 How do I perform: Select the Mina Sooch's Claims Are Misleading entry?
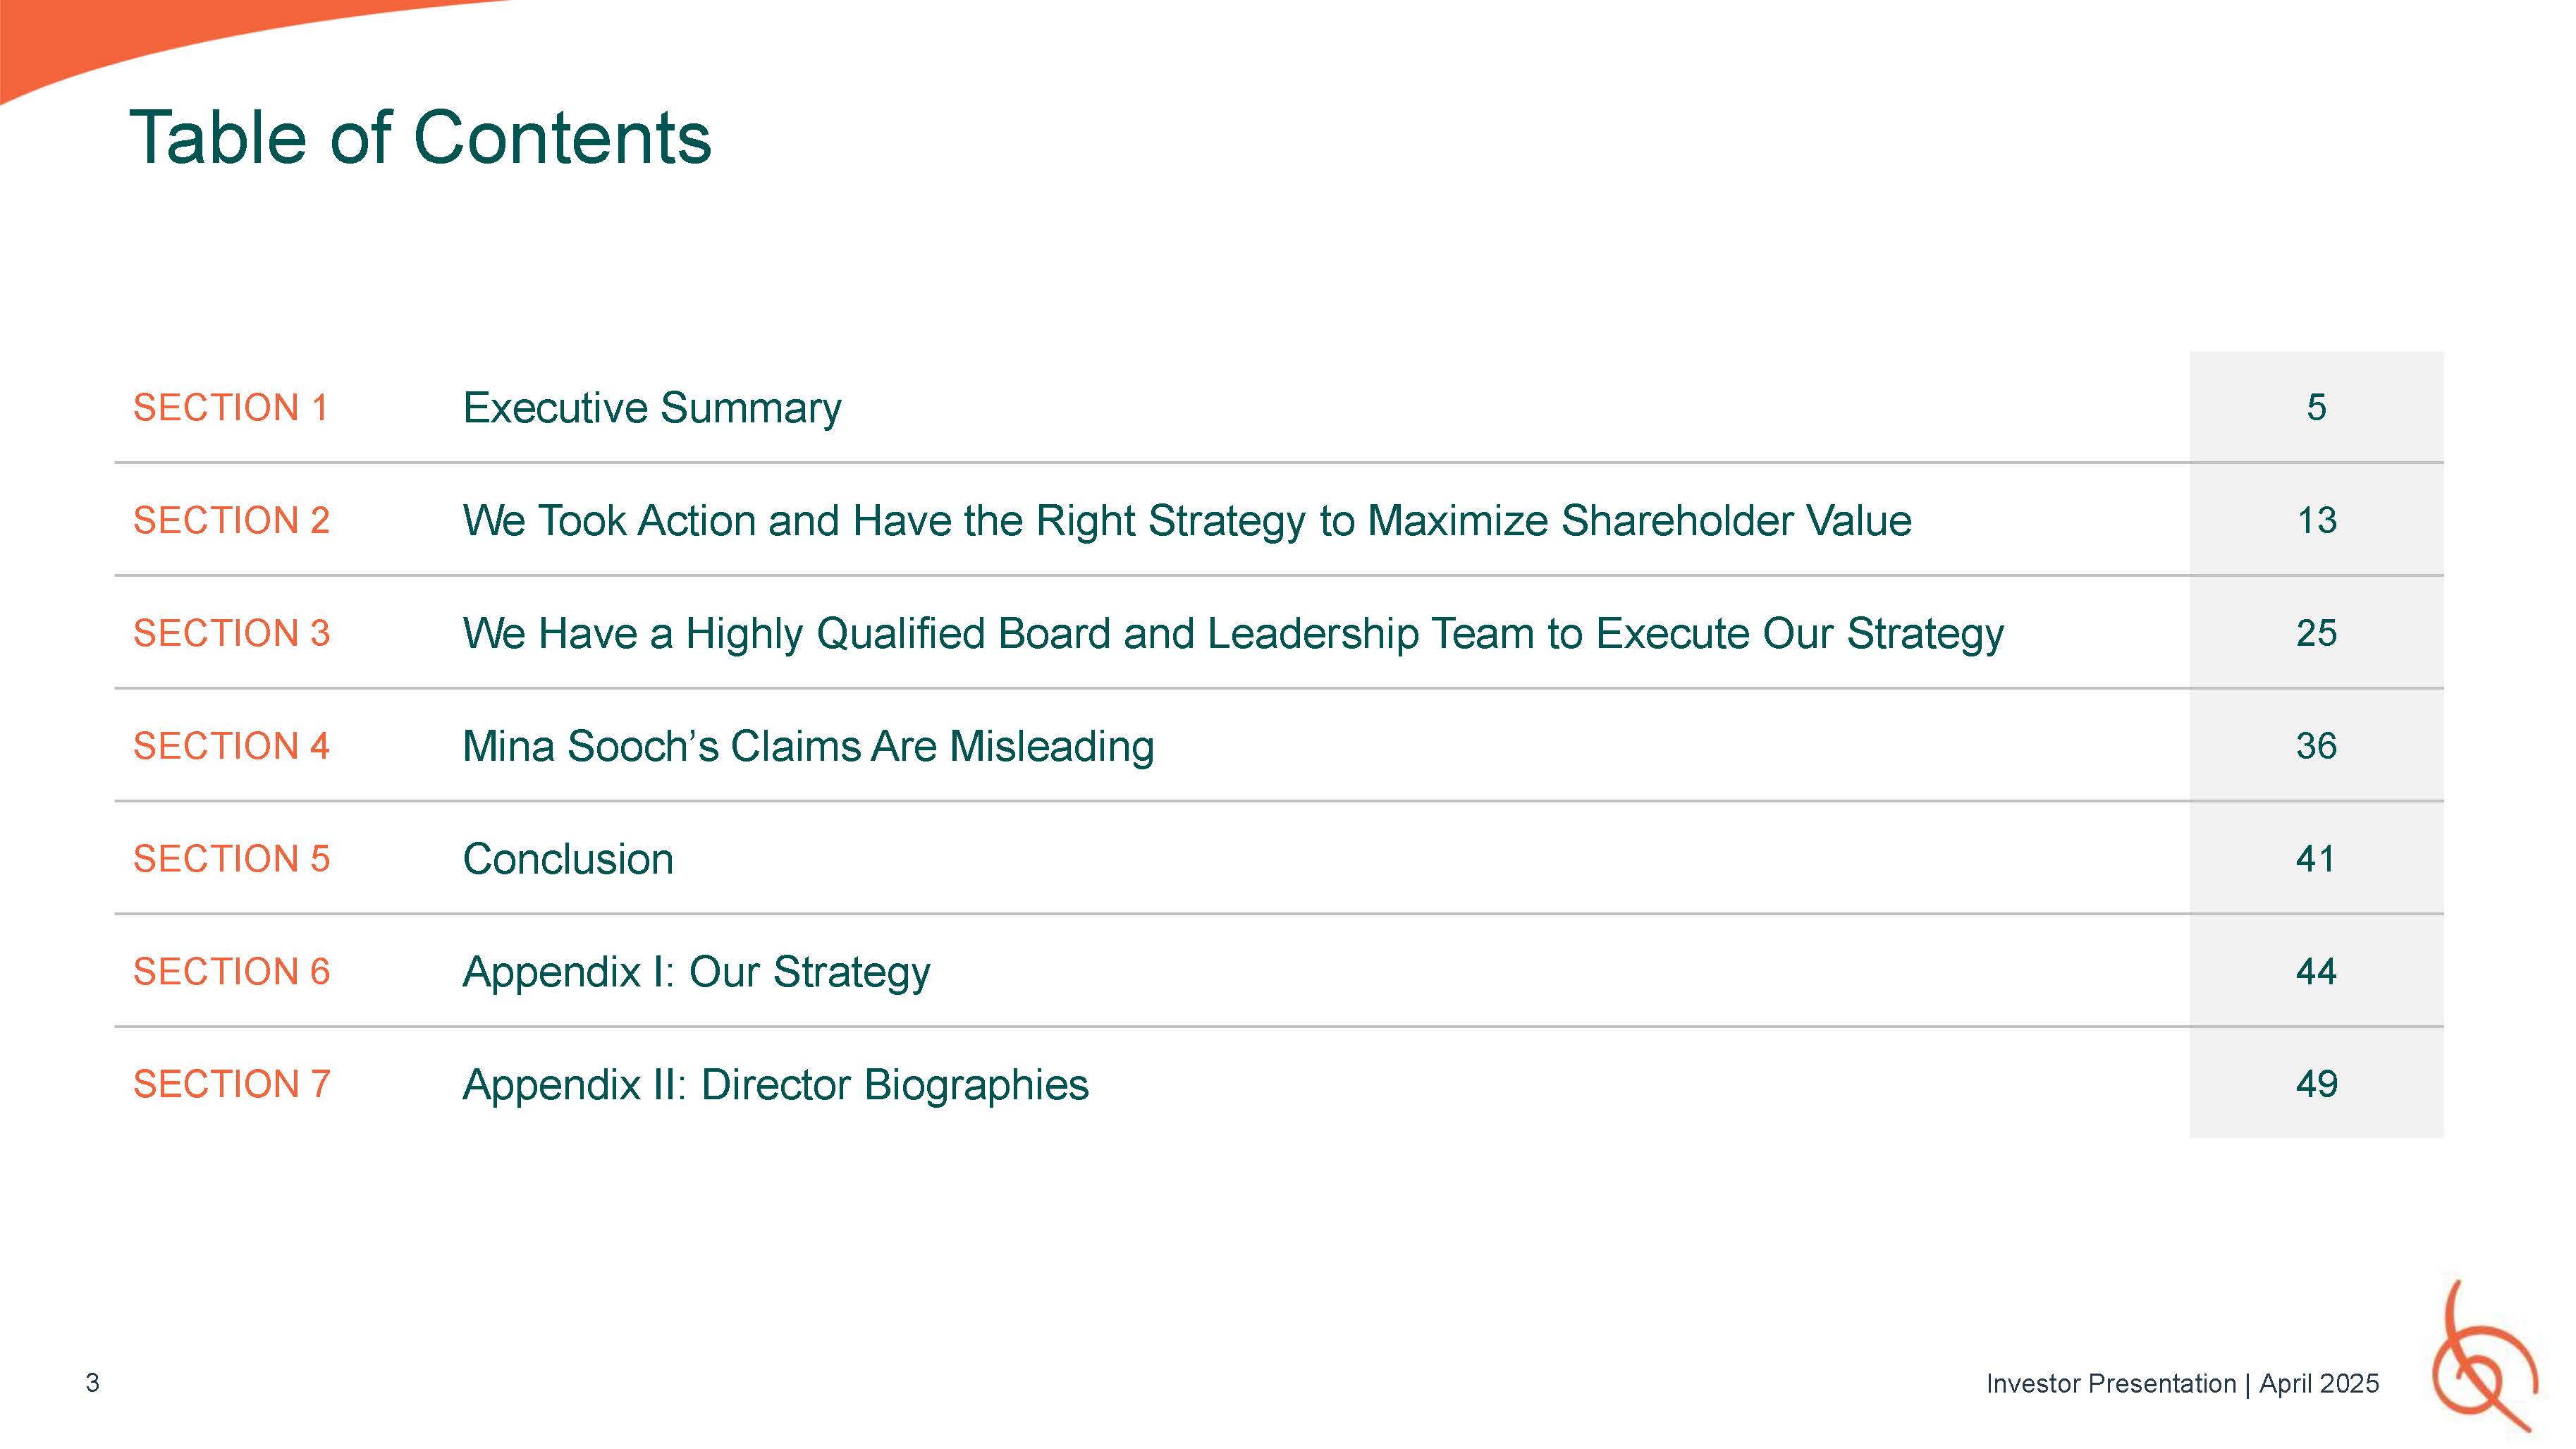pos(807,746)
